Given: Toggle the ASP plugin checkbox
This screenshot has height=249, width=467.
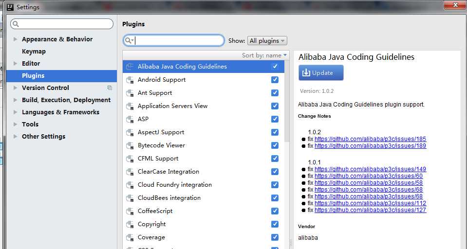Looking at the screenshot, I should [x=275, y=119].
